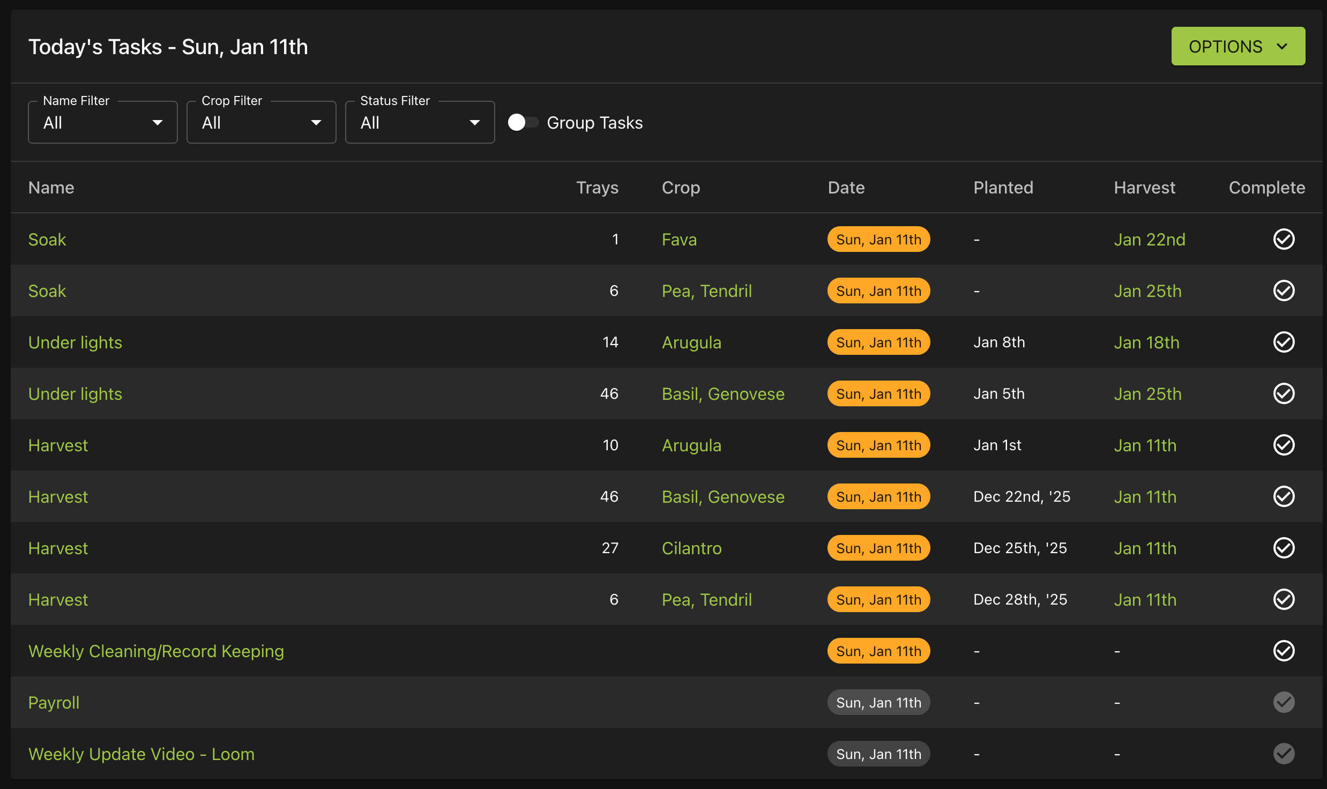Check off the Arugula Harvest task
The image size is (1327, 789).
pos(1284,445)
